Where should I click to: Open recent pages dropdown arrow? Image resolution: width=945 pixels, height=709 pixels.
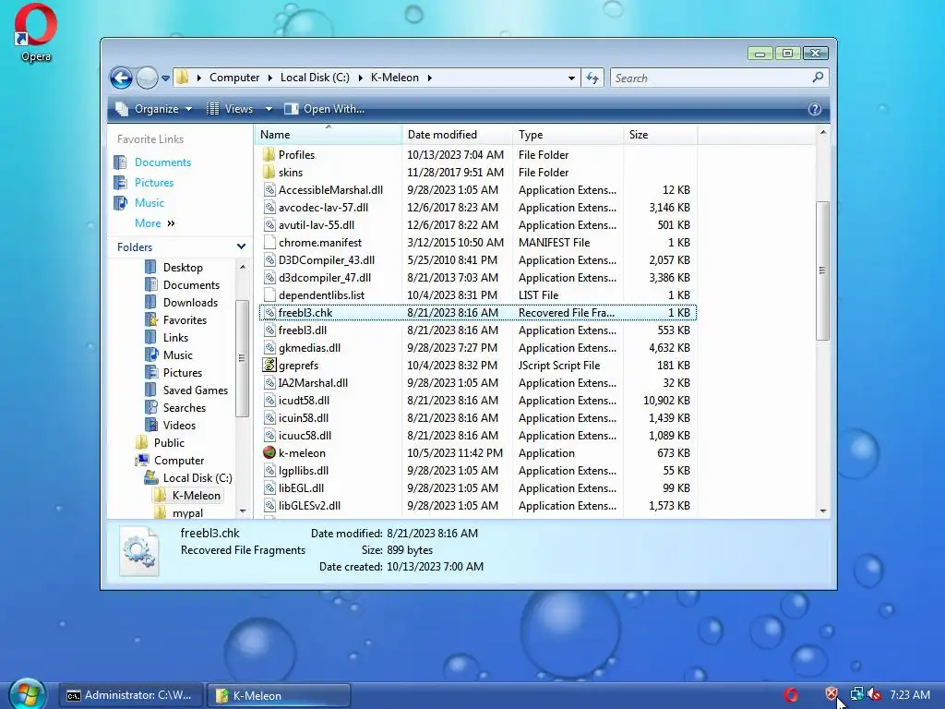(x=166, y=78)
